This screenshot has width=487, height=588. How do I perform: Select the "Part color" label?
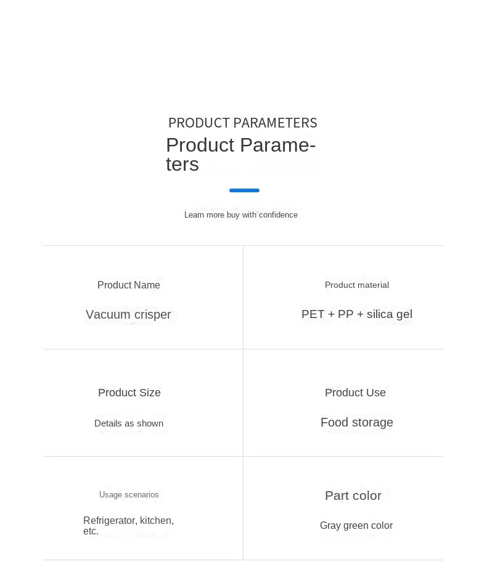point(353,496)
